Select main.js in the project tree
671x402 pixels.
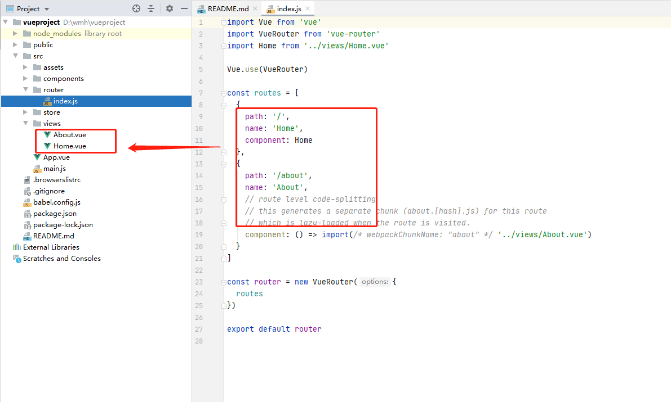(x=54, y=168)
